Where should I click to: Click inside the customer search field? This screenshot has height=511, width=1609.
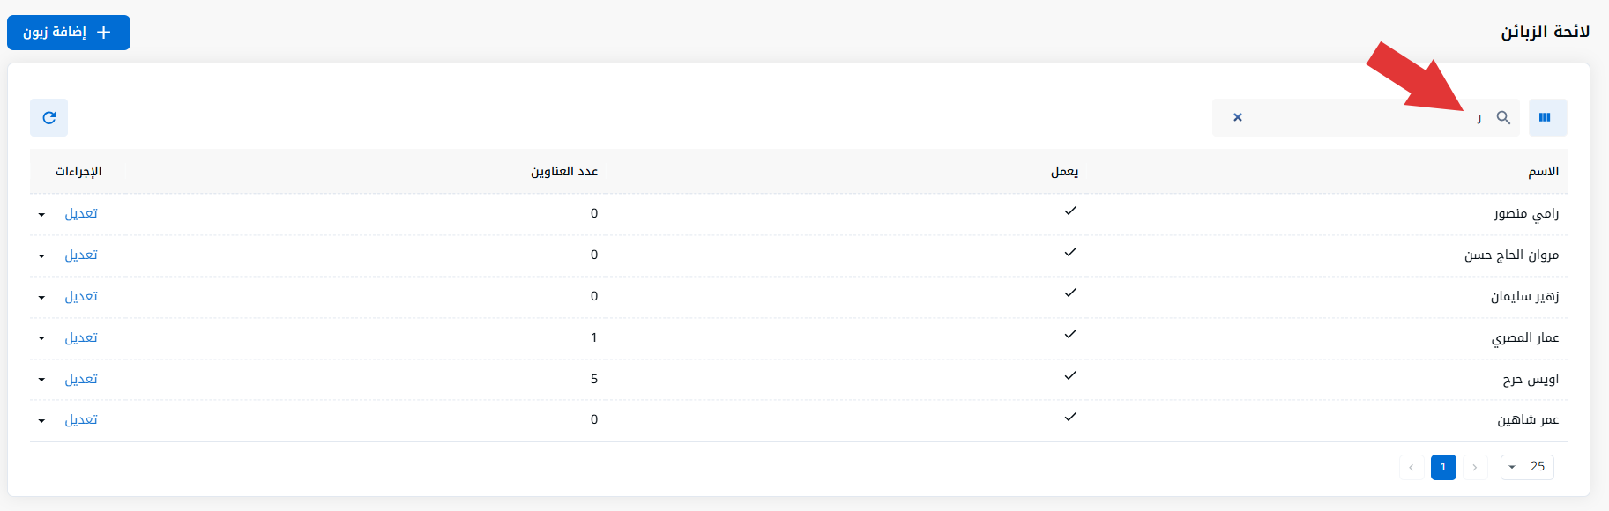tap(1366, 117)
